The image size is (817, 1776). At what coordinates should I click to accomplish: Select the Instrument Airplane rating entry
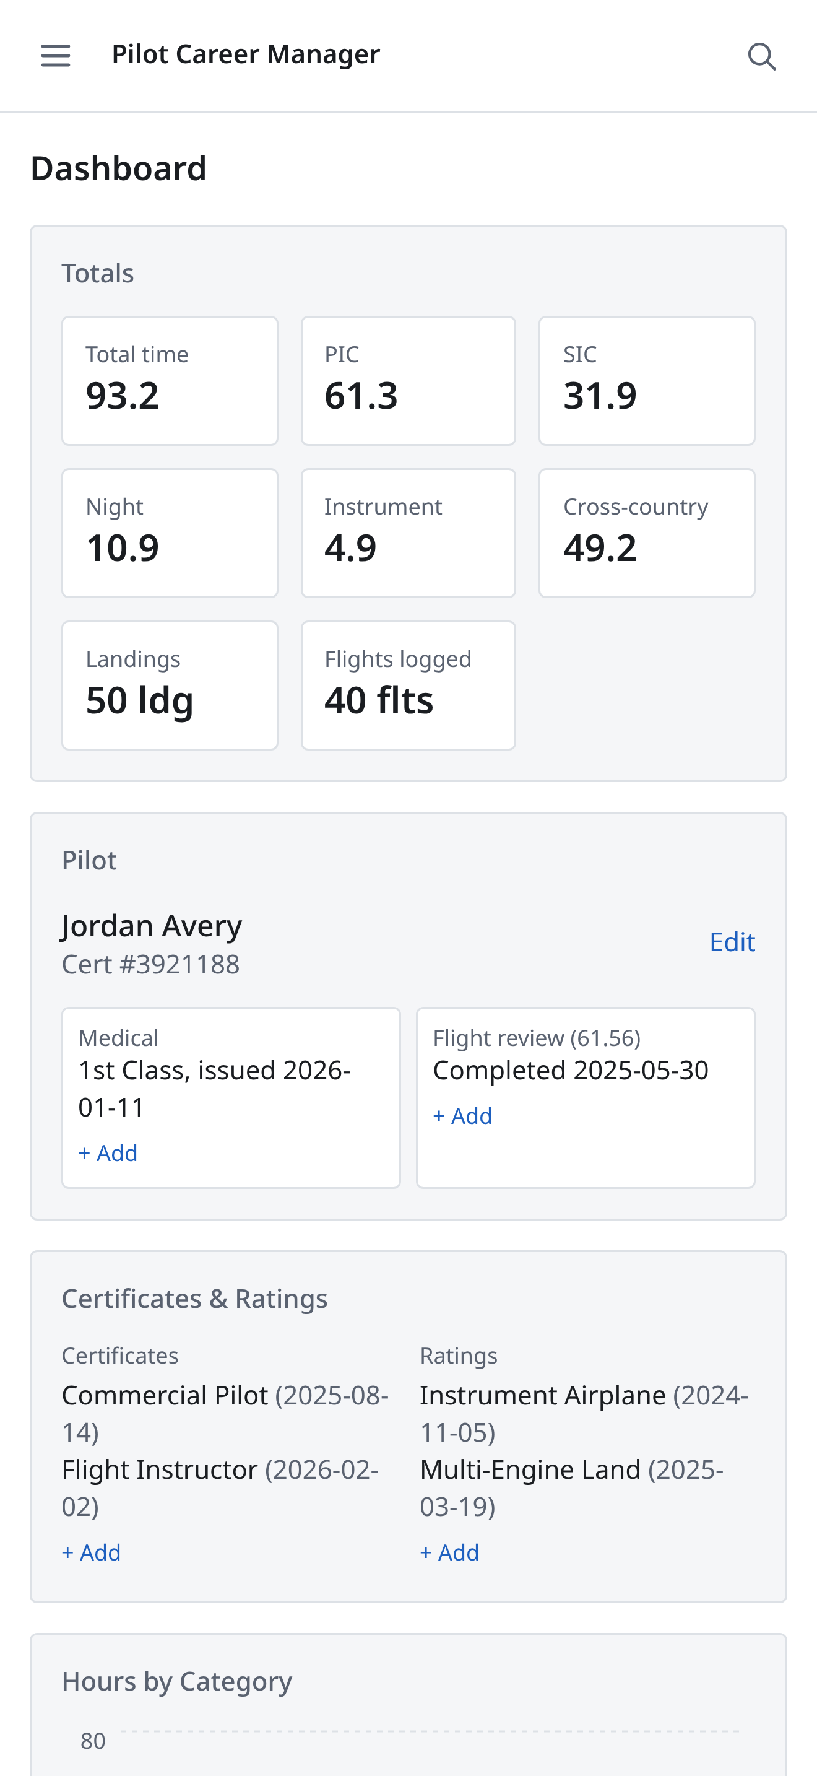pyautogui.click(x=584, y=1413)
